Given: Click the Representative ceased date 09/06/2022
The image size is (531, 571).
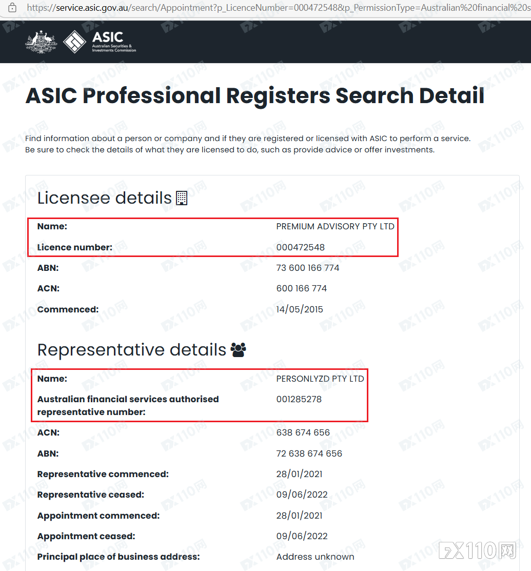Looking at the screenshot, I should (x=302, y=495).
